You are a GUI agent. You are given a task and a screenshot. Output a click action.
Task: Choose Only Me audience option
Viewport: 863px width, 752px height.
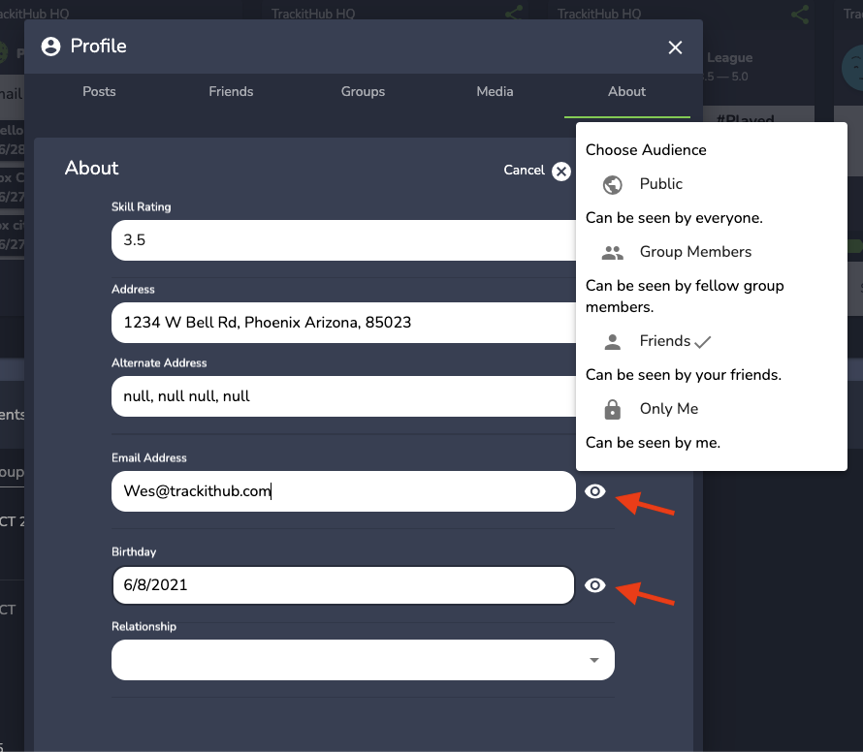coord(668,409)
